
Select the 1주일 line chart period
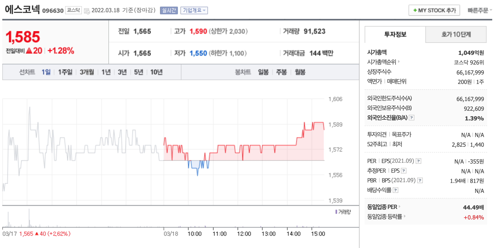65,72
